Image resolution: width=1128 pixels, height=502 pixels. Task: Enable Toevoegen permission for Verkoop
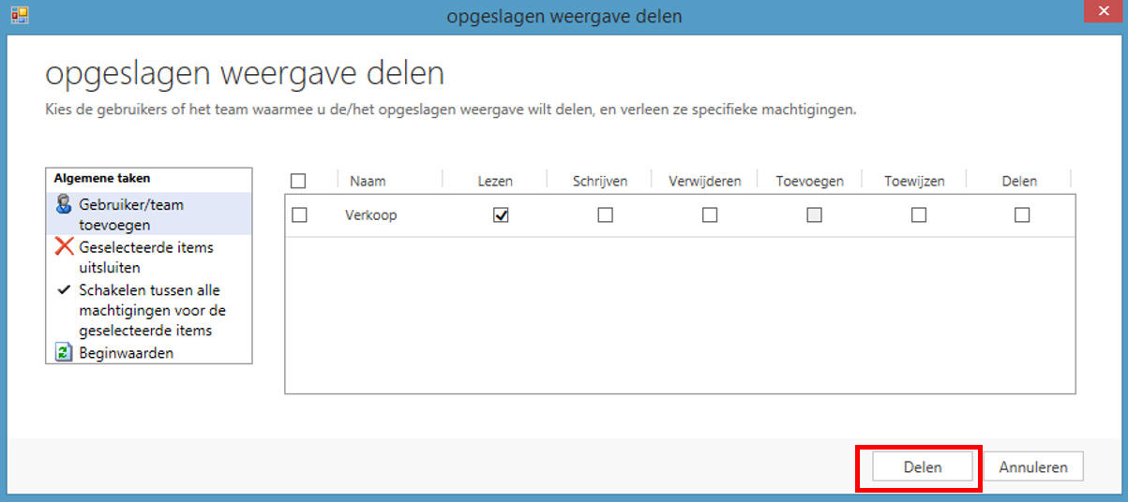click(814, 215)
